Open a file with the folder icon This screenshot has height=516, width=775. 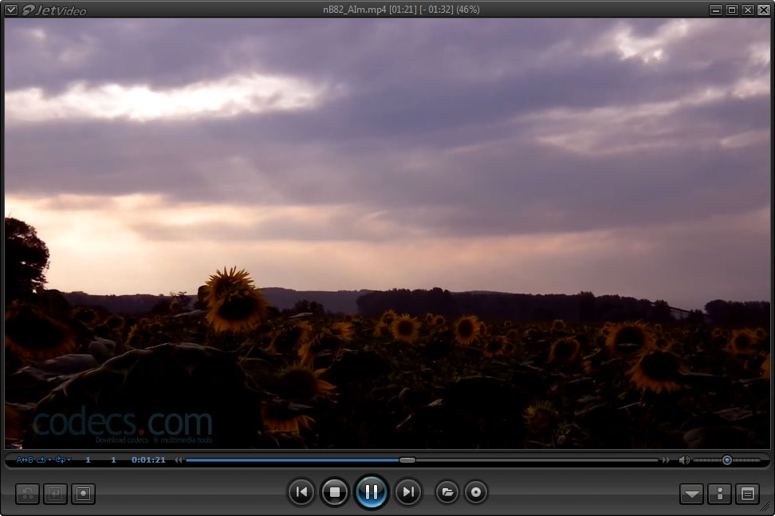pos(447,492)
